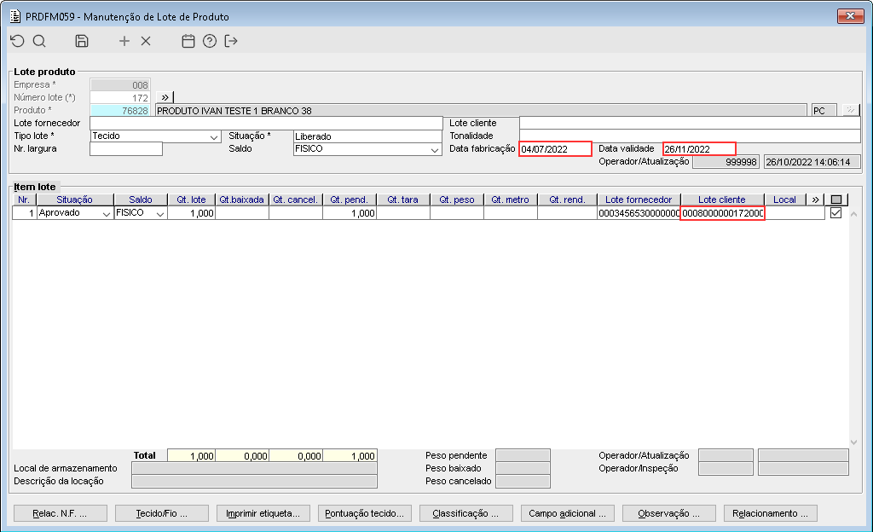Open the Tipo lote dropdown showing Tecido
Viewport: 873px width, 532px height.
coord(214,137)
